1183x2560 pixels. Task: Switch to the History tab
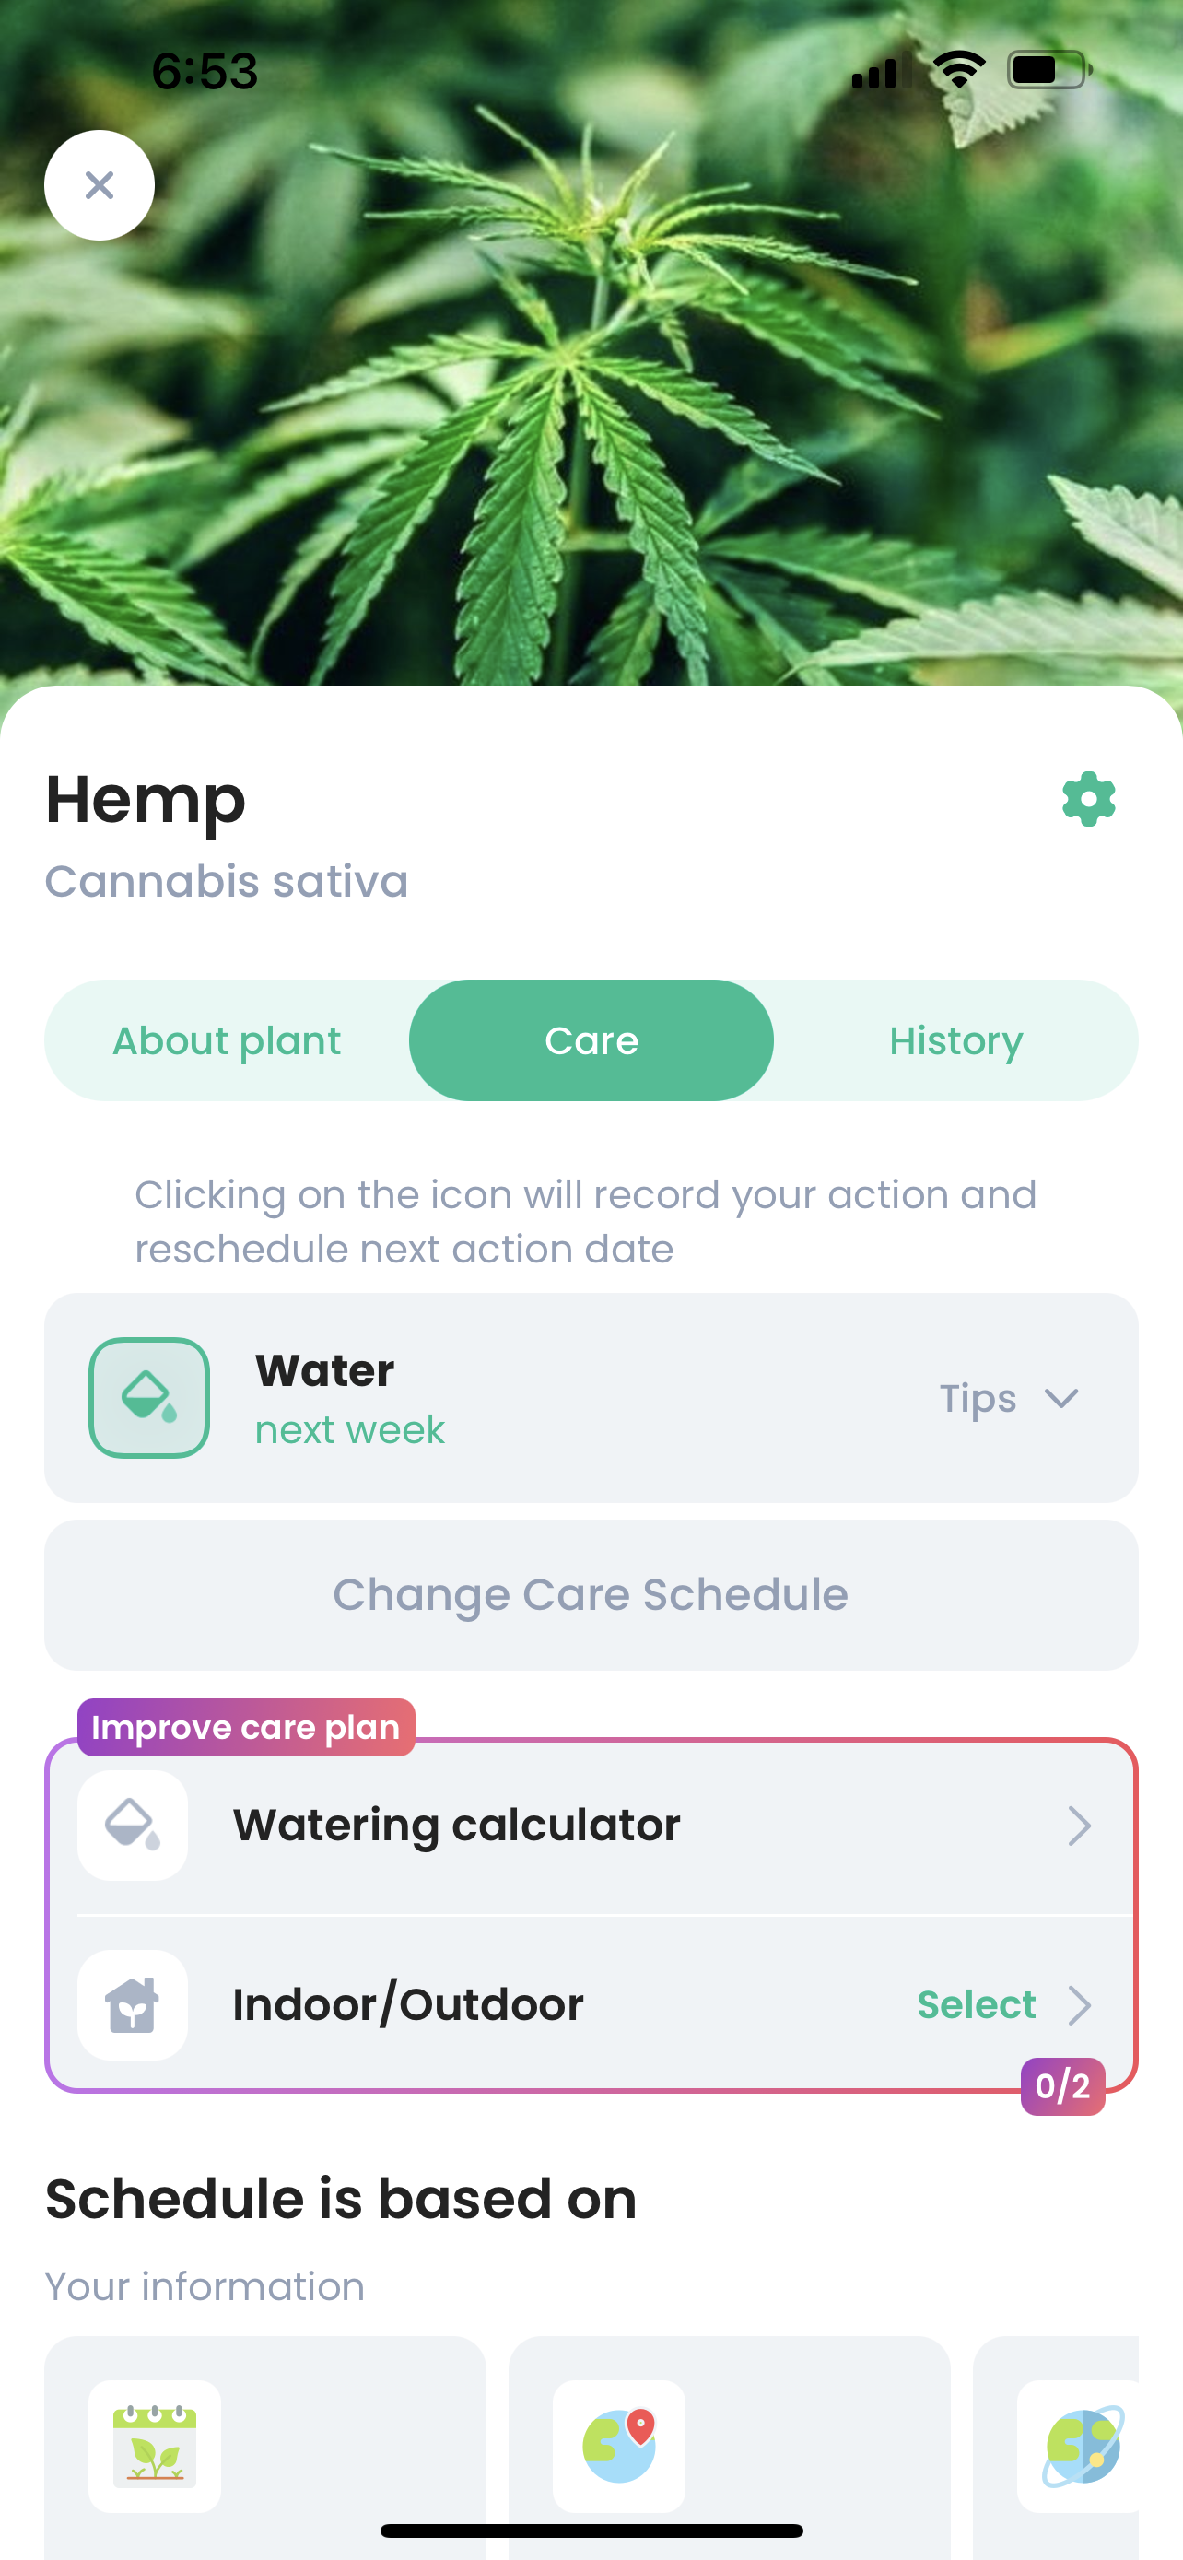tap(955, 1040)
